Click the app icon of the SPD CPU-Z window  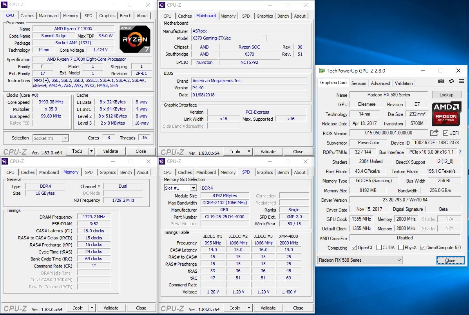(x=162, y=161)
